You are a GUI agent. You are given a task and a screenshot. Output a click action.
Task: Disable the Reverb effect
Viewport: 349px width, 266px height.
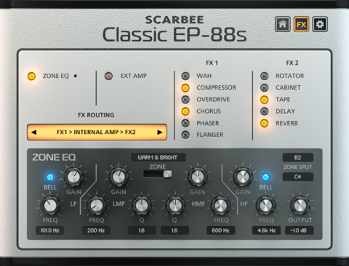tap(264, 123)
